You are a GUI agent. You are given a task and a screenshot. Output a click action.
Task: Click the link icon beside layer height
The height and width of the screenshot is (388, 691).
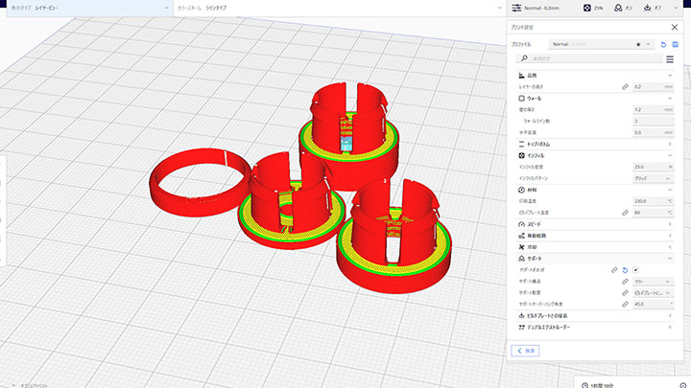pos(625,87)
